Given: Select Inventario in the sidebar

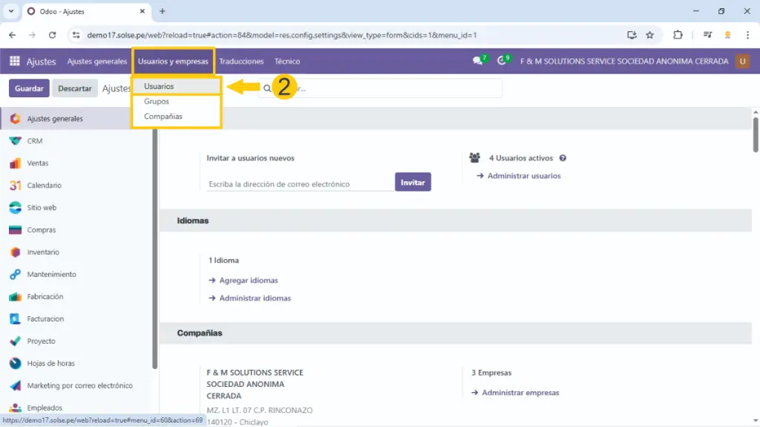Looking at the screenshot, I should coord(43,252).
